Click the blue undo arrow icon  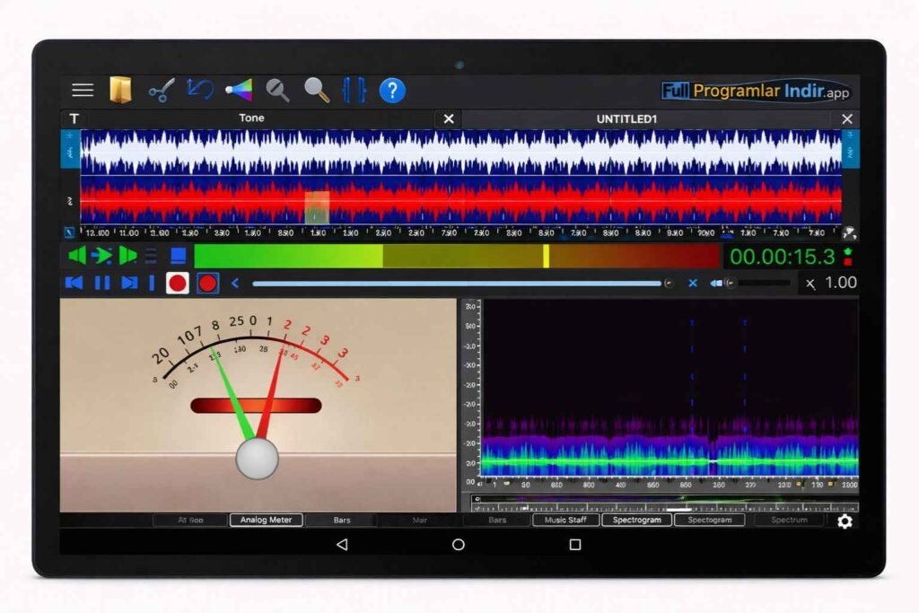[199, 90]
